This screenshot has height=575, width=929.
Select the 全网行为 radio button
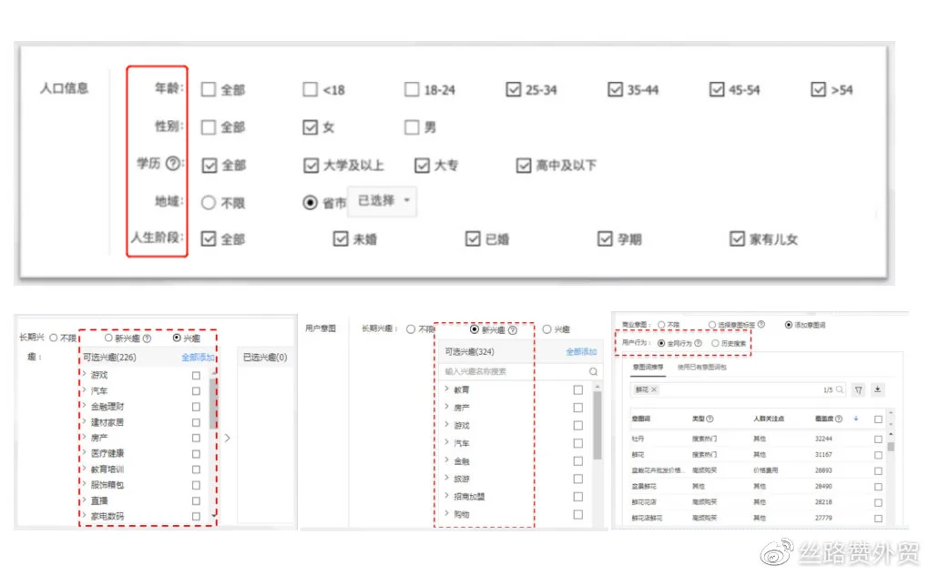point(660,342)
